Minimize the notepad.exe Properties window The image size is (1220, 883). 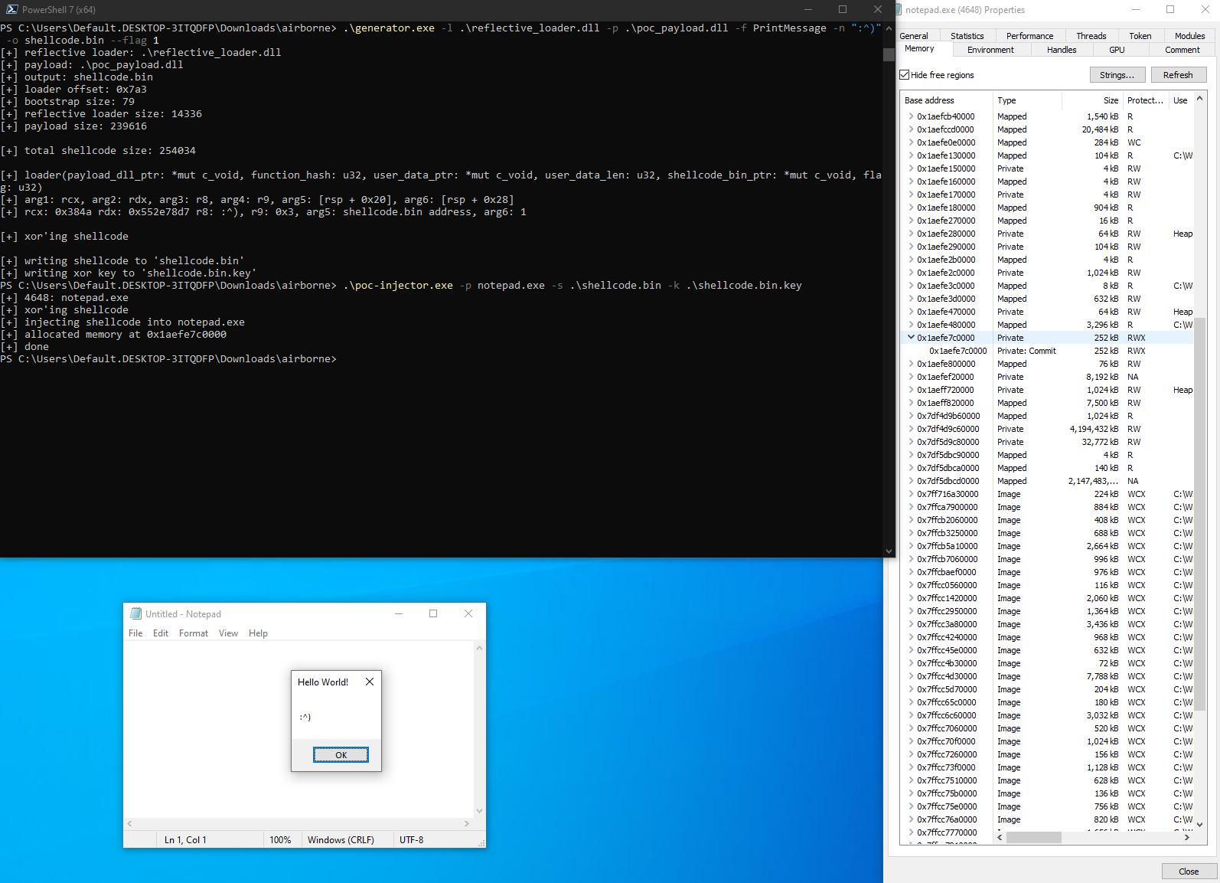pyautogui.click(x=1135, y=9)
